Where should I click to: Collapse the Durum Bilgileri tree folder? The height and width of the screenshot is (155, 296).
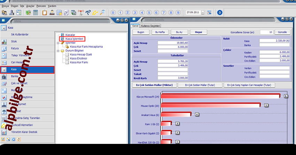tap(58, 51)
